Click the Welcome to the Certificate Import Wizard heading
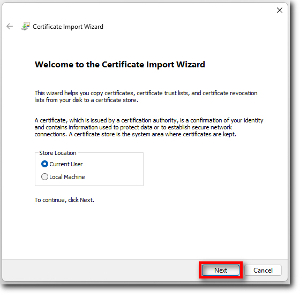This screenshot has width=300, height=294. 120,65
